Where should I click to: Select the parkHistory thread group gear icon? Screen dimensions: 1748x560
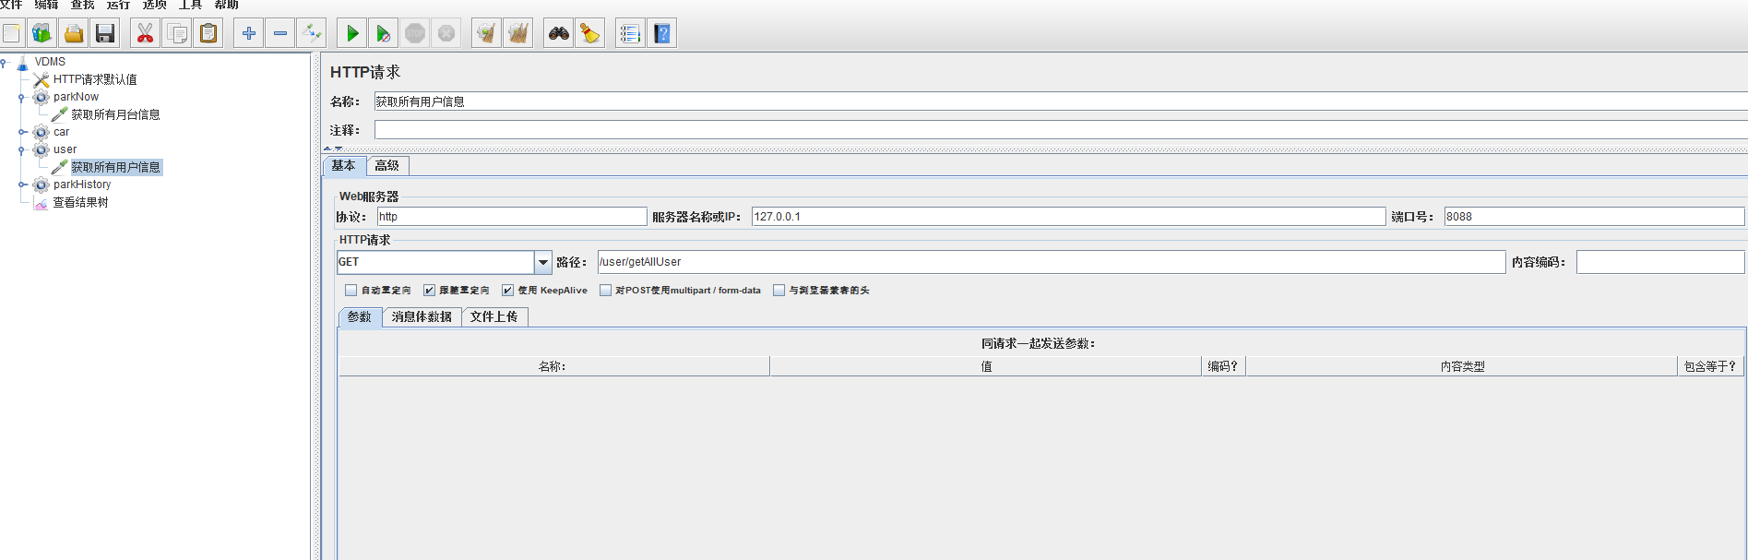coord(42,185)
